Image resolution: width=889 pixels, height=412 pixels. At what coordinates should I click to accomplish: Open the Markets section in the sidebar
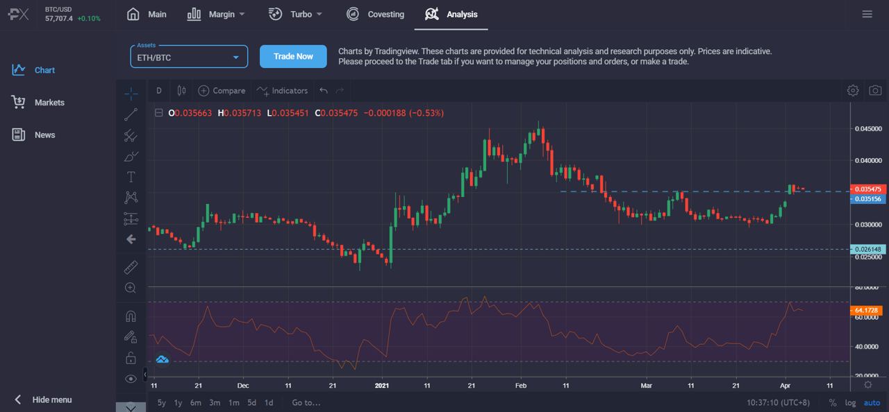49,102
